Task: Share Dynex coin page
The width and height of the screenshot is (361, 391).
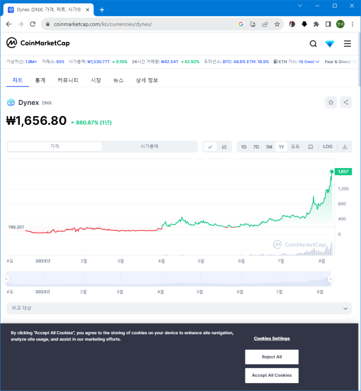Action: coord(346,102)
